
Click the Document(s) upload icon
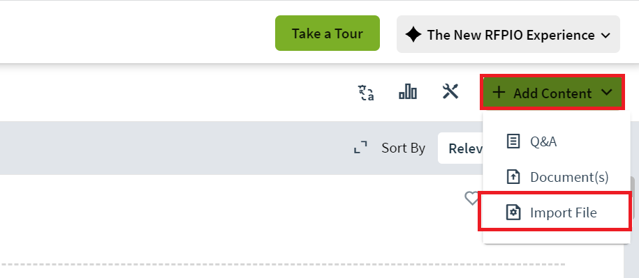513,177
